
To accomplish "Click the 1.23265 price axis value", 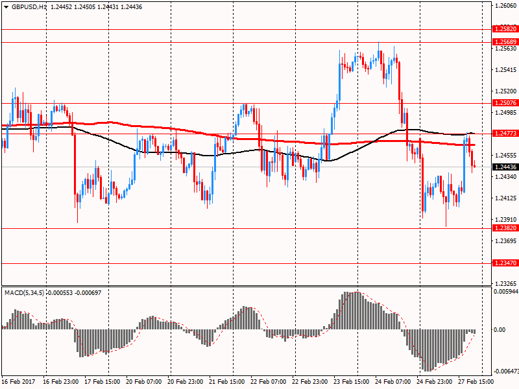I will pos(506,284).
